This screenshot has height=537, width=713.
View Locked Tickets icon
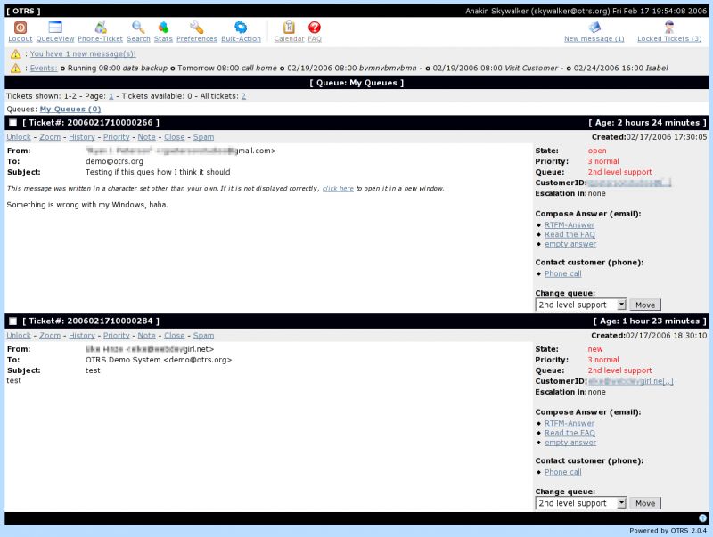[x=669, y=28]
